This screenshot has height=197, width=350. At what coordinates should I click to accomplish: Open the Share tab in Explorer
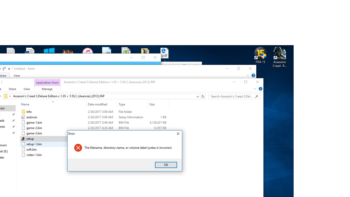tap(12, 89)
